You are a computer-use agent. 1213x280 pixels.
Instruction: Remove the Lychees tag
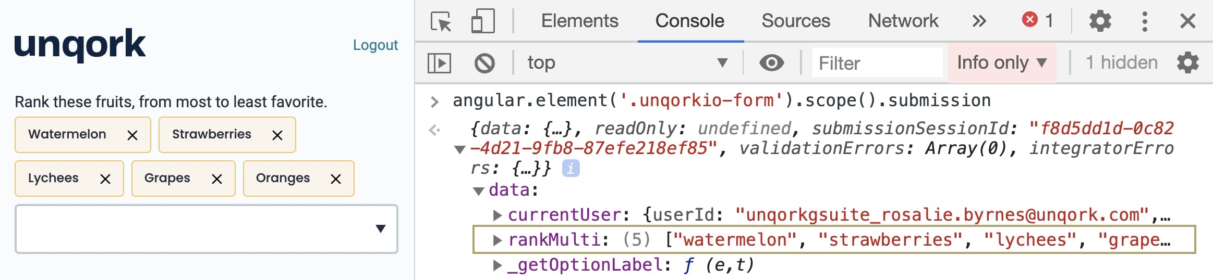(x=105, y=179)
